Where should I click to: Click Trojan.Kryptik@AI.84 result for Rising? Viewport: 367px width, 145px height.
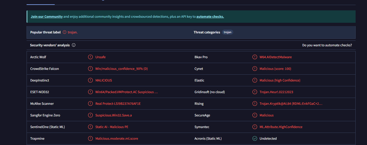pos(291,103)
